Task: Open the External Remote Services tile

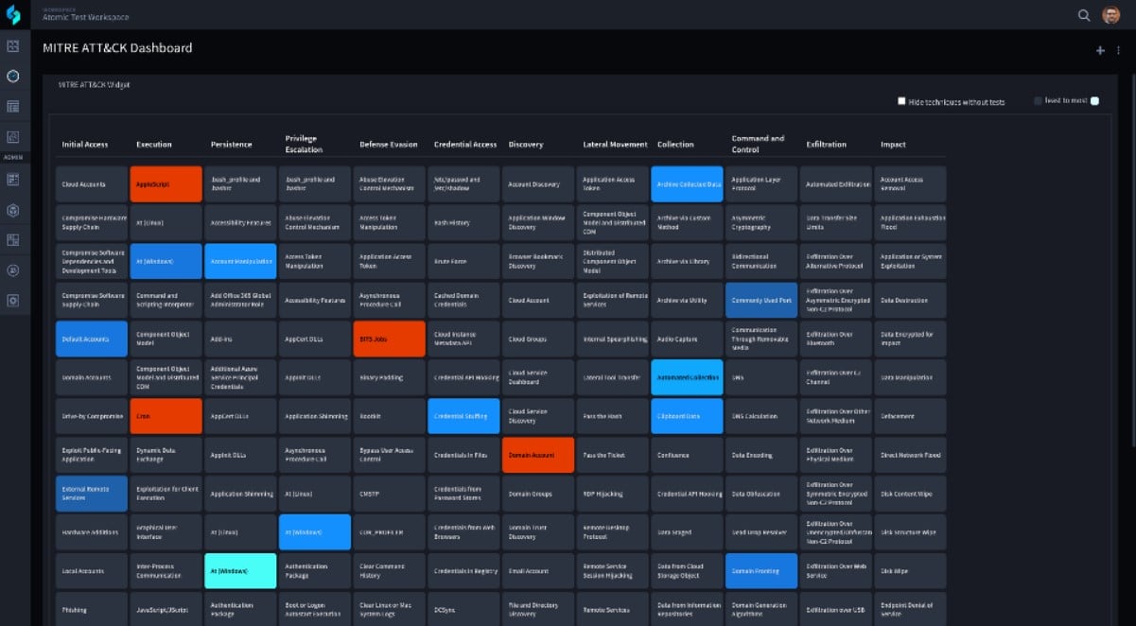Action: pyautogui.click(x=92, y=494)
